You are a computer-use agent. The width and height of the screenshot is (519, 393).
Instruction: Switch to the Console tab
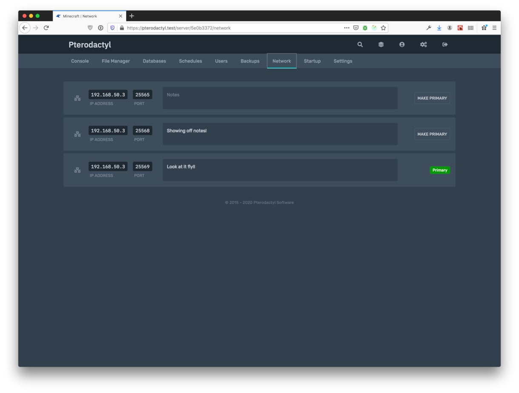80,61
